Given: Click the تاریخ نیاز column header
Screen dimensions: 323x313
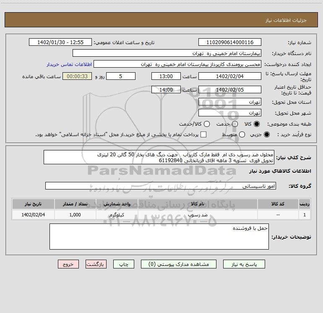Looking at the screenshot, I should pyautogui.click(x=33, y=204).
